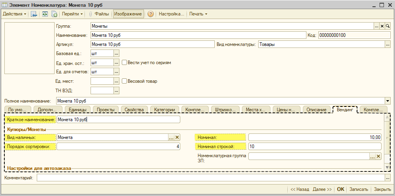Enable Вести учет по сериям checkbox
The image size is (395, 196).
click(x=124, y=62)
